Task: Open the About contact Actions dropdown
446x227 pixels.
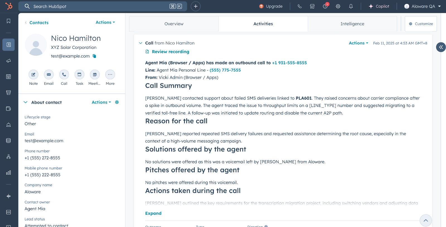Action: [101, 102]
